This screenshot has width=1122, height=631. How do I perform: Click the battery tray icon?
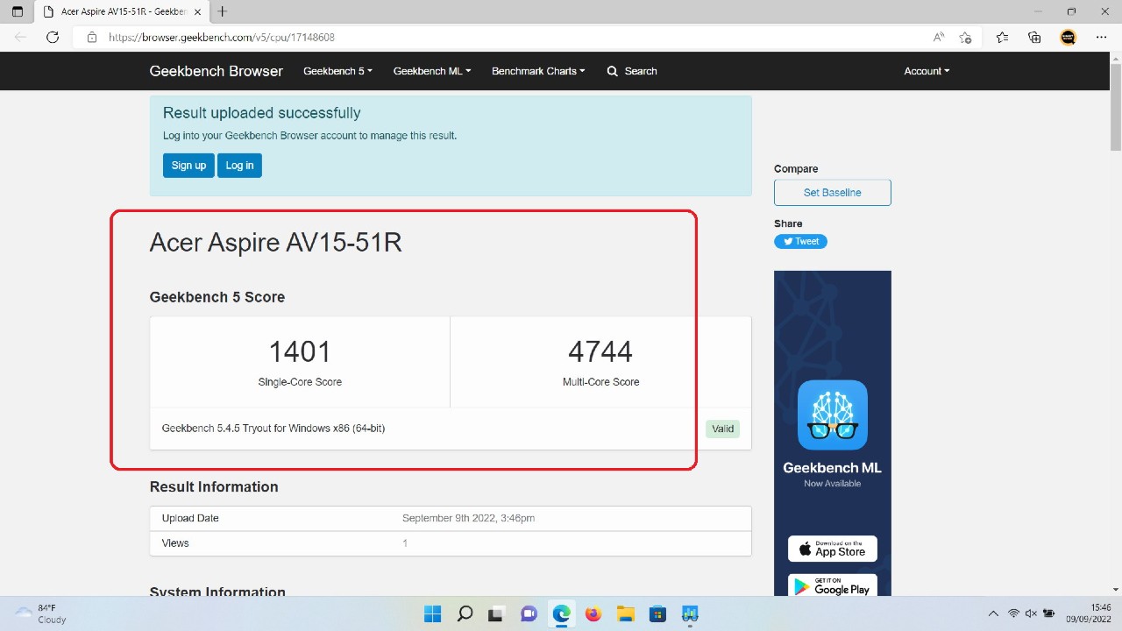(x=1049, y=613)
